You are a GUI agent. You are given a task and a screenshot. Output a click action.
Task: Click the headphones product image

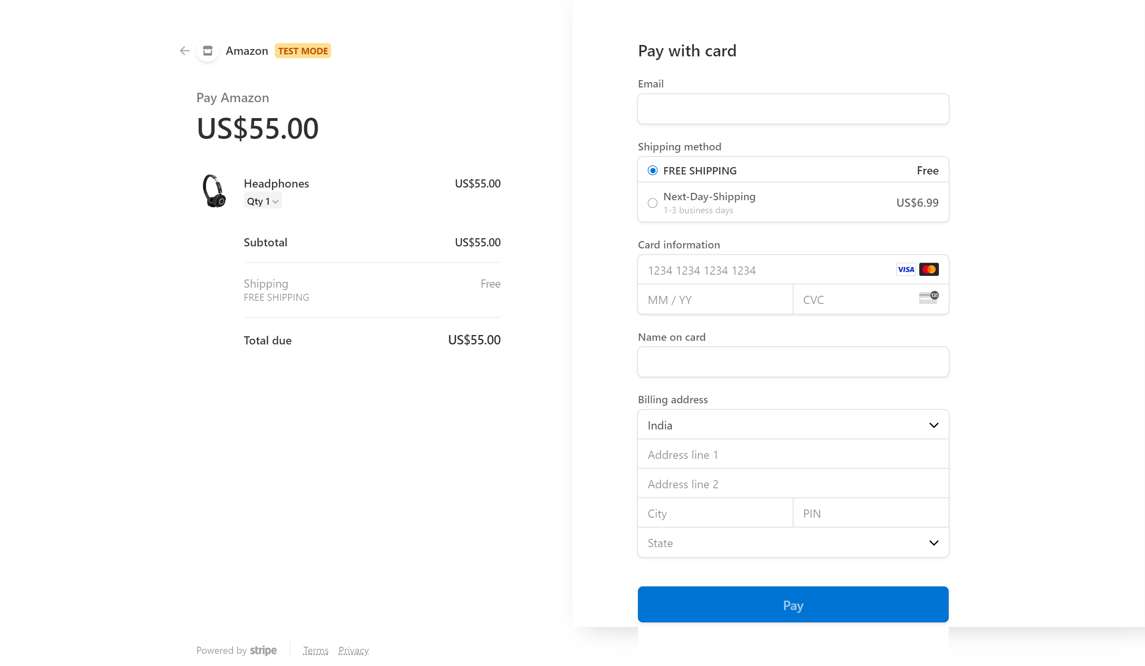tap(214, 191)
